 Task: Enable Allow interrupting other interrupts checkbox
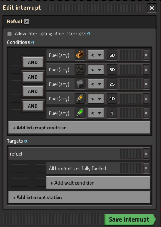pyautogui.click(x=9, y=34)
